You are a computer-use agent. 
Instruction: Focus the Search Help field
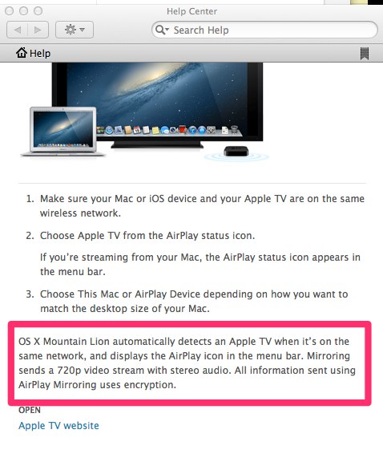click(x=264, y=30)
